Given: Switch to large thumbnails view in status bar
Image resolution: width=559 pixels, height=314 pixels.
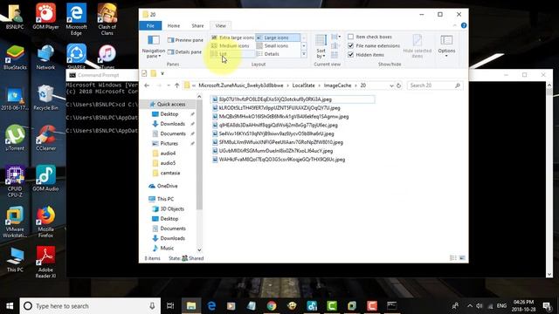Looking at the screenshot, I should point(462,258).
